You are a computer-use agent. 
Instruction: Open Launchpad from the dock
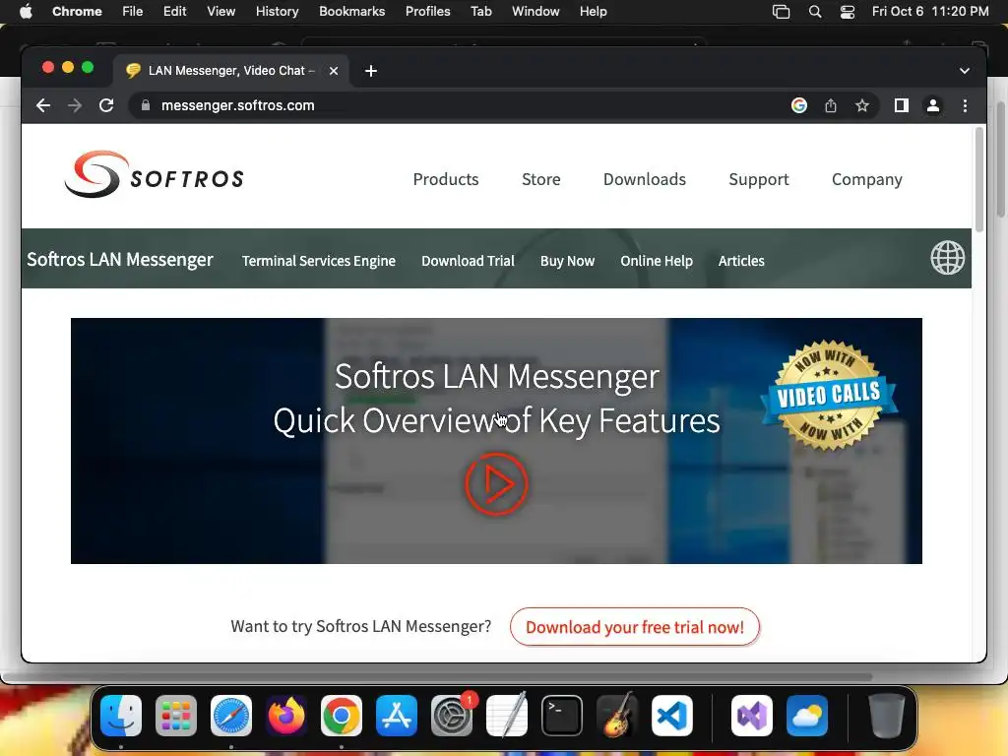[x=176, y=716]
